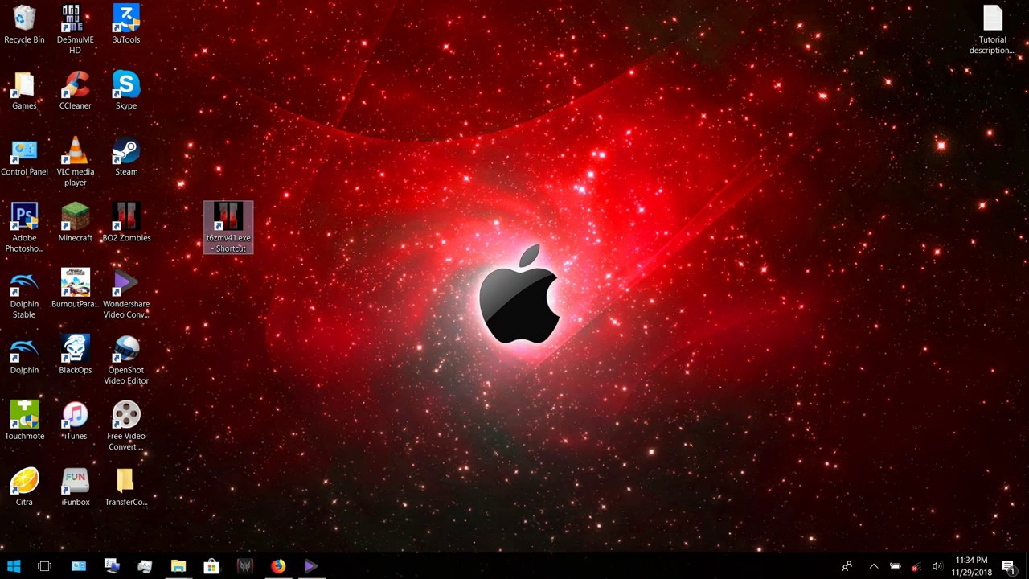Select the iTunes desktop shortcut
The width and height of the screenshot is (1029, 579).
click(x=75, y=421)
